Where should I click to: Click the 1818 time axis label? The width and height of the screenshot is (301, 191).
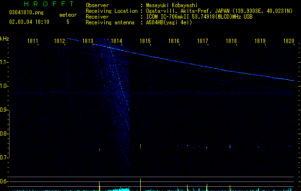(231, 41)
